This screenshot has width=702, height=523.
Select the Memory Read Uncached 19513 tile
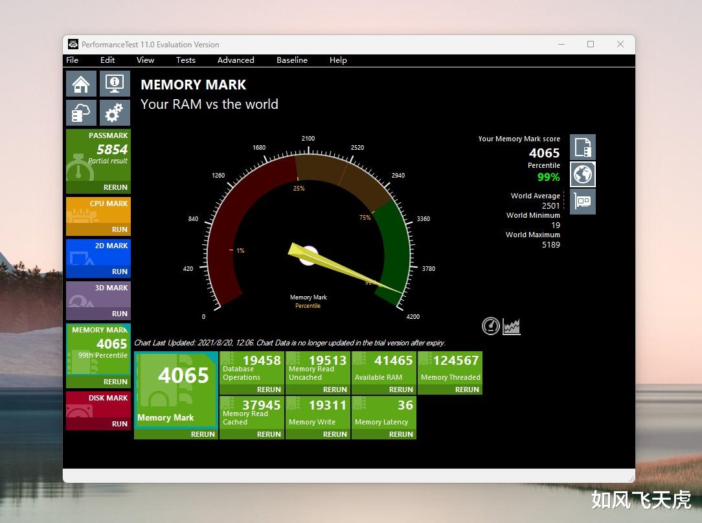pyautogui.click(x=318, y=368)
